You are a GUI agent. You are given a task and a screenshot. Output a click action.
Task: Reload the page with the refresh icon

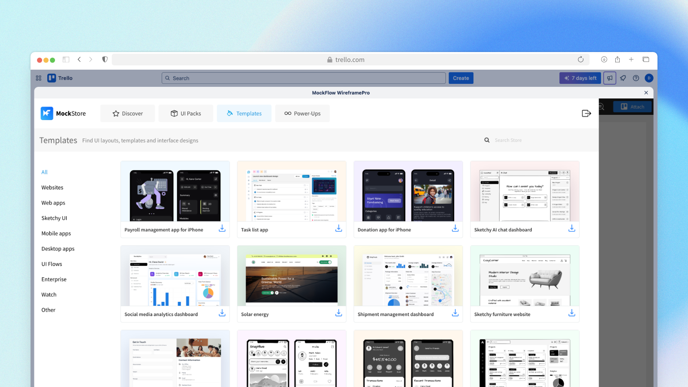(x=580, y=59)
